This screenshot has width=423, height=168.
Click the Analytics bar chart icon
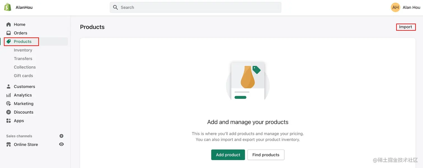(9, 95)
